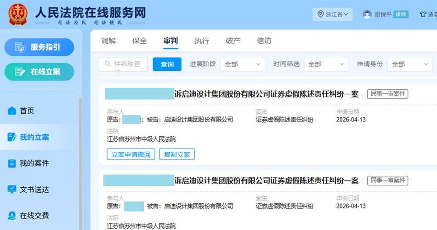Click the 律师 role badge
This screenshot has height=230, width=437.
pyautogui.click(x=401, y=14)
